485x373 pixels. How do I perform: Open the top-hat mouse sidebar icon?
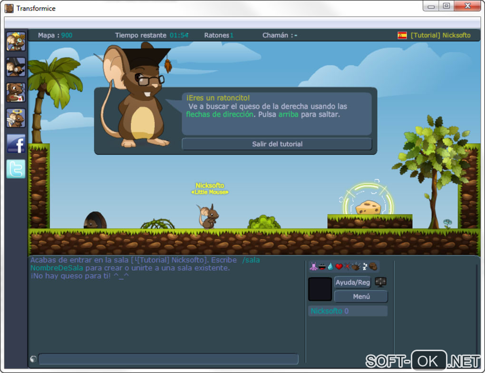[16, 67]
